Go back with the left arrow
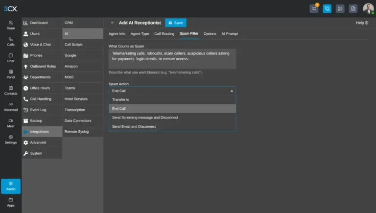Viewport: 376px width, 213px height. 113,23
